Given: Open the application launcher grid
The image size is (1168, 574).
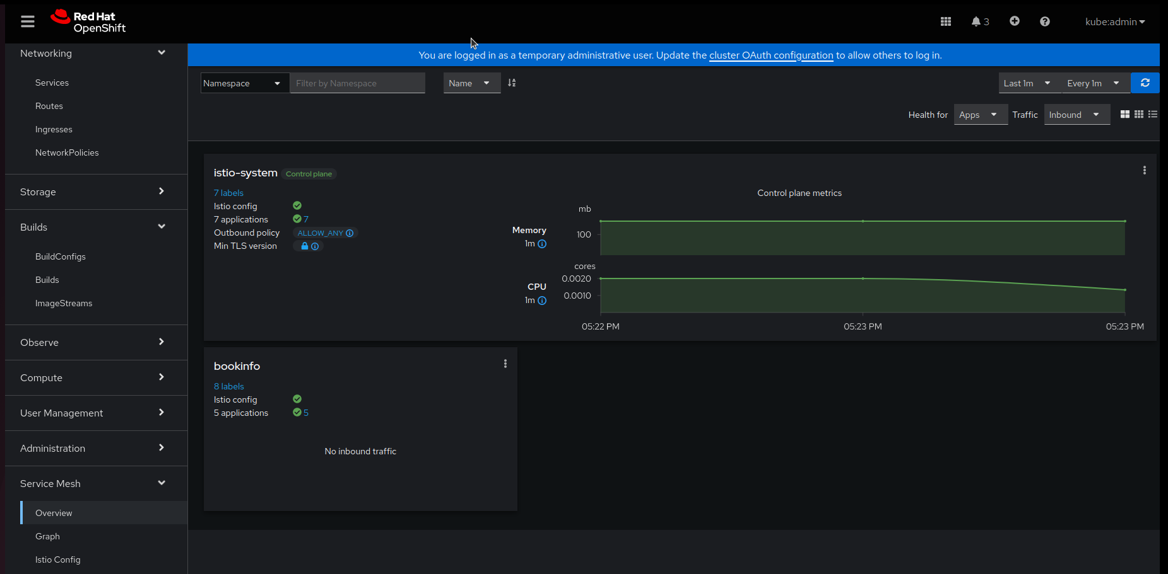Looking at the screenshot, I should point(945,21).
